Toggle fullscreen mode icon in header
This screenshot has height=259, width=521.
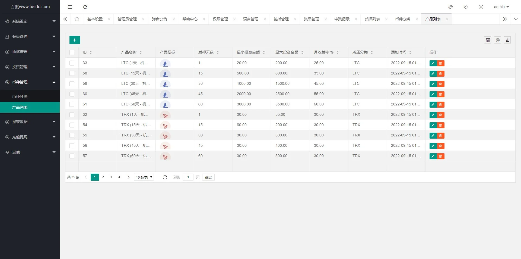[x=481, y=7]
